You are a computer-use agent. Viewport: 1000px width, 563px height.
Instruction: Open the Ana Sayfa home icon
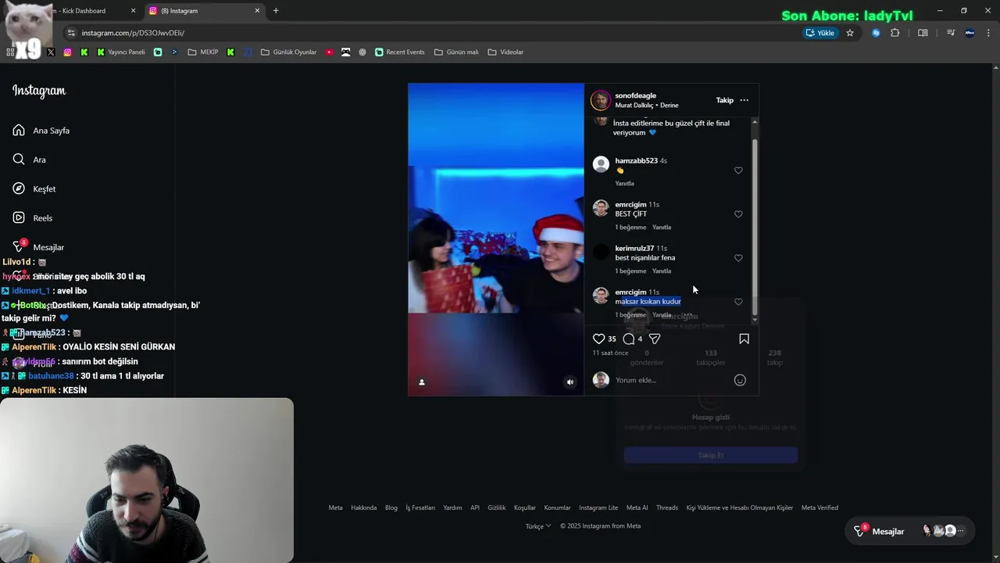tap(19, 131)
